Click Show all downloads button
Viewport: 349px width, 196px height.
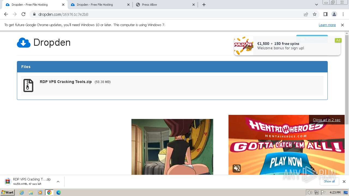[x=329, y=181]
